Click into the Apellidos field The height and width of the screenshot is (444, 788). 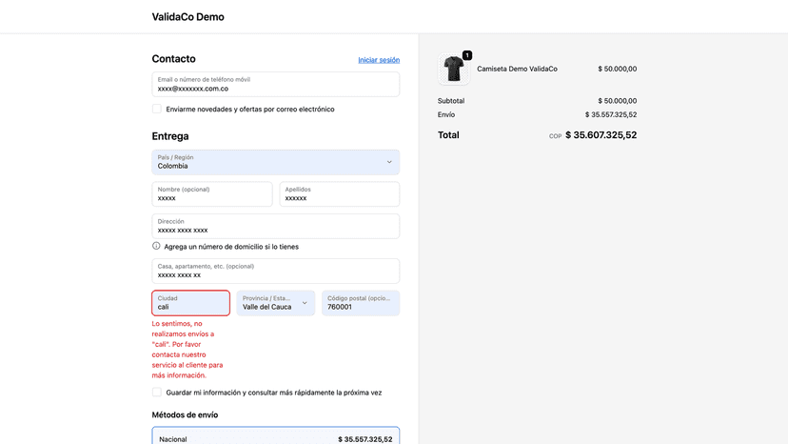click(x=340, y=193)
